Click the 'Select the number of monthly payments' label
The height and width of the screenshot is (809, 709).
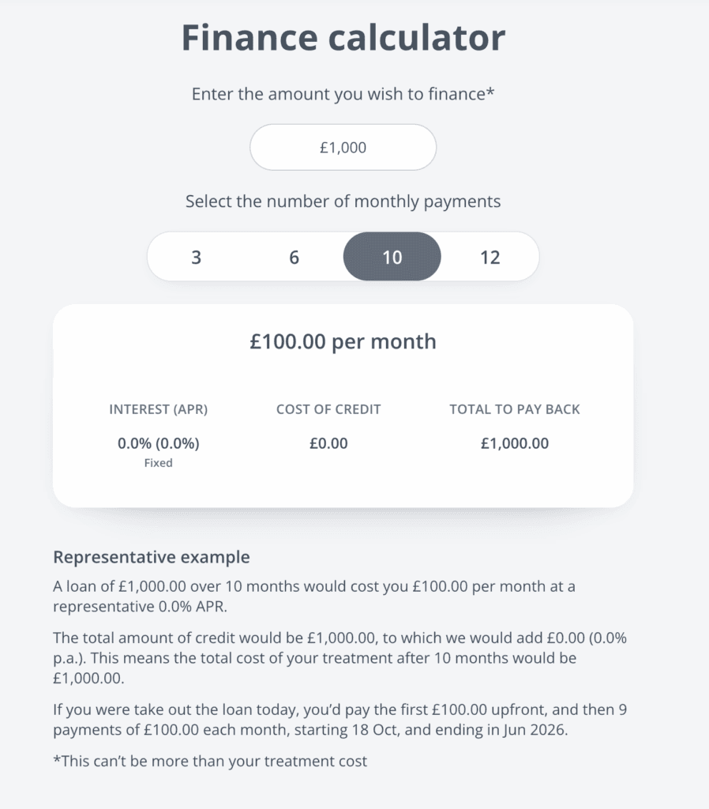pyautogui.click(x=343, y=201)
